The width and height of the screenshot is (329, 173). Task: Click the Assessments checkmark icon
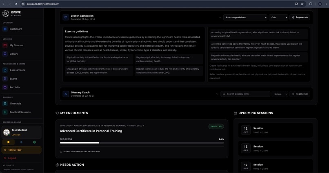5,70
